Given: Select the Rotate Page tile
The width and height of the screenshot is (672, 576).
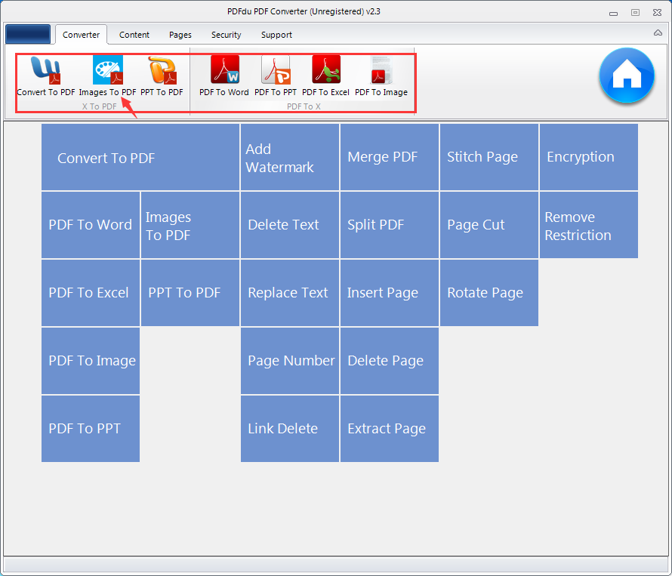Looking at the screenshot, I should pyautogui.click(x=489, y=292).
